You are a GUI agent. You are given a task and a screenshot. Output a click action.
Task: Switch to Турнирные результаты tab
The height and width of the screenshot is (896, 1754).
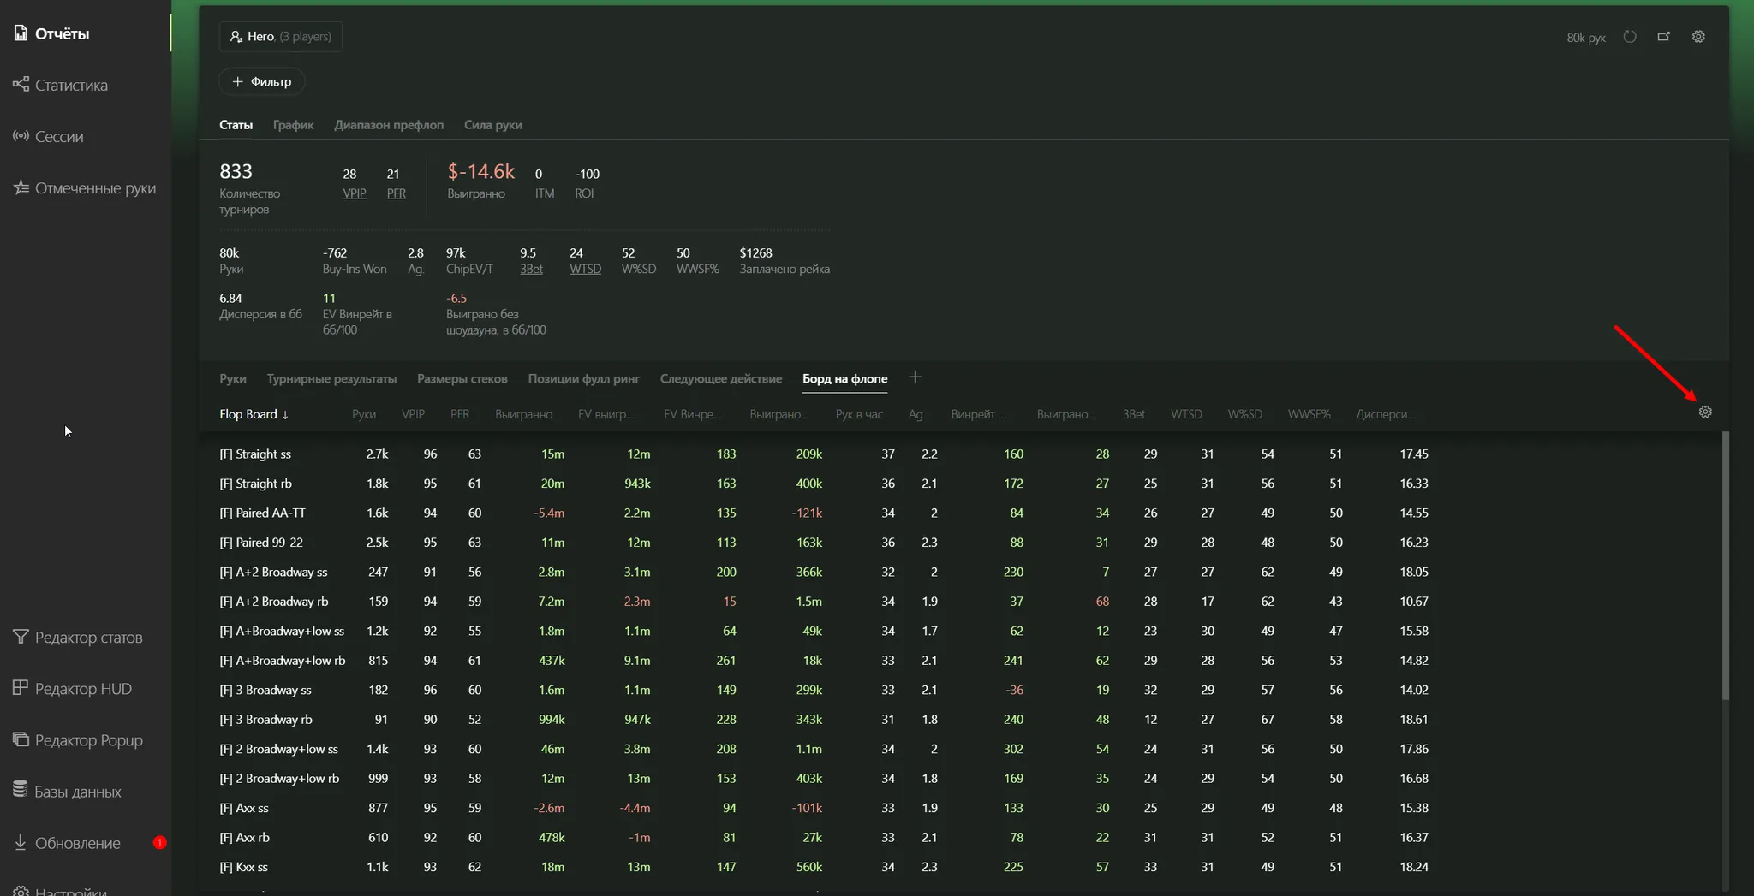(x=331, y=378)
